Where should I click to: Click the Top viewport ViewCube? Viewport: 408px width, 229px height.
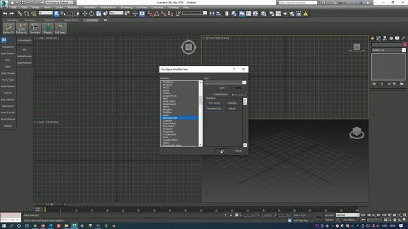(x=189, y=47)
